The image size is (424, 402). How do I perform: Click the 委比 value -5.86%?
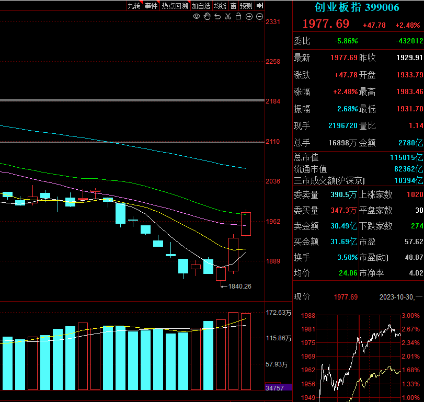click(347, 41)
